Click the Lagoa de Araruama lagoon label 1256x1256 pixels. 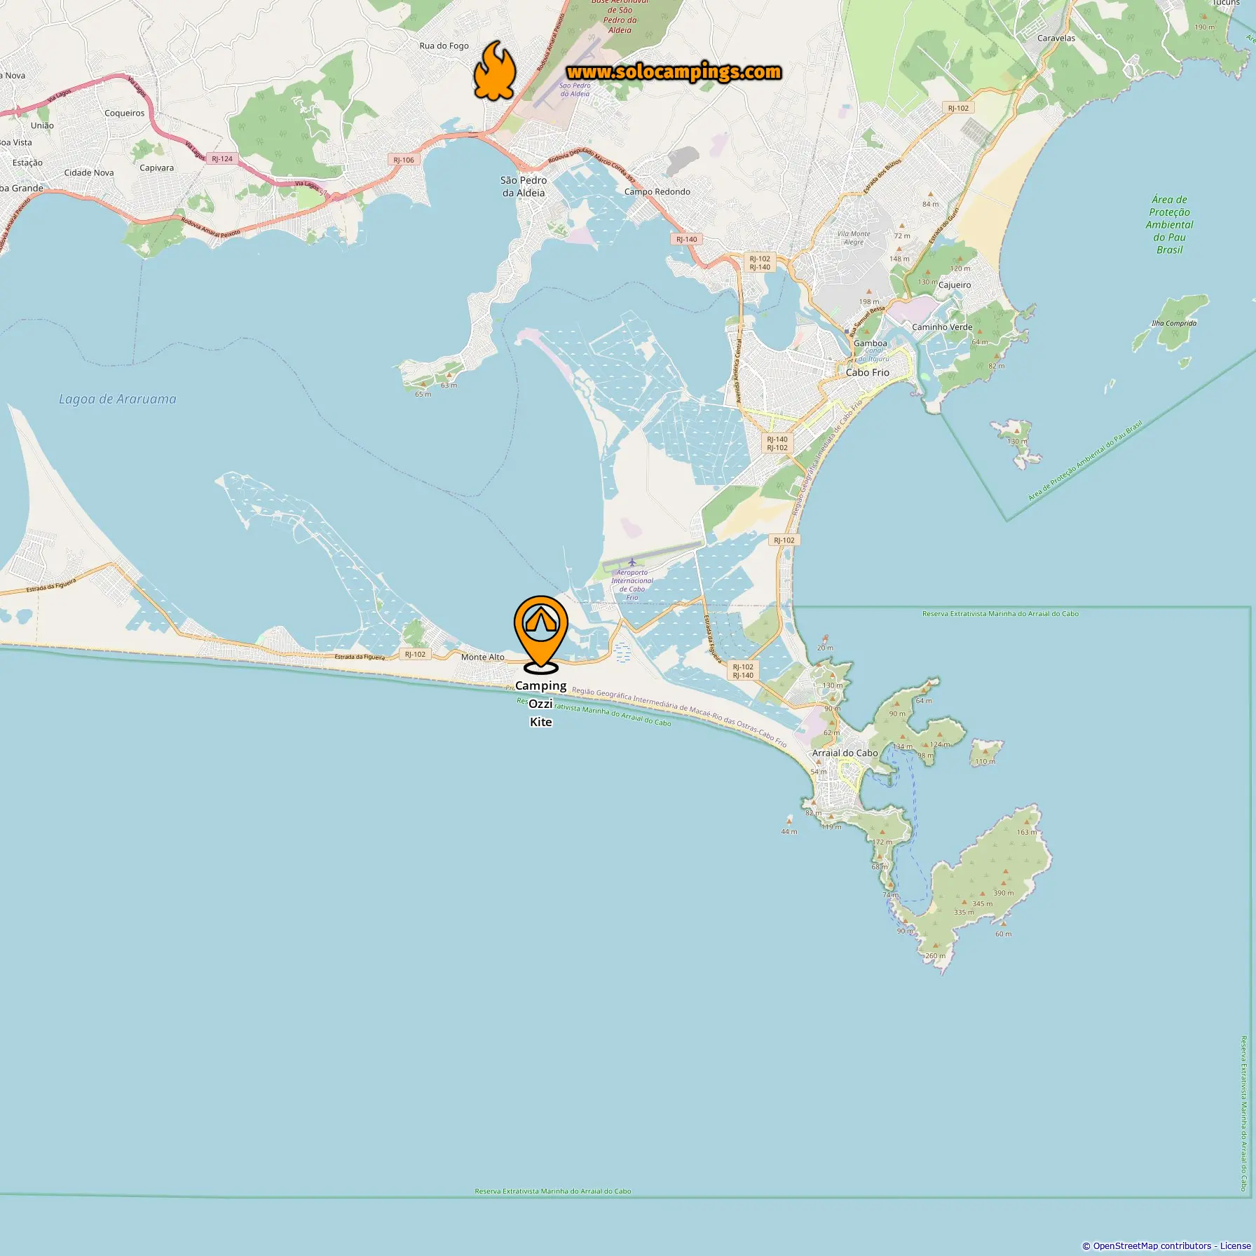(118, 399)
